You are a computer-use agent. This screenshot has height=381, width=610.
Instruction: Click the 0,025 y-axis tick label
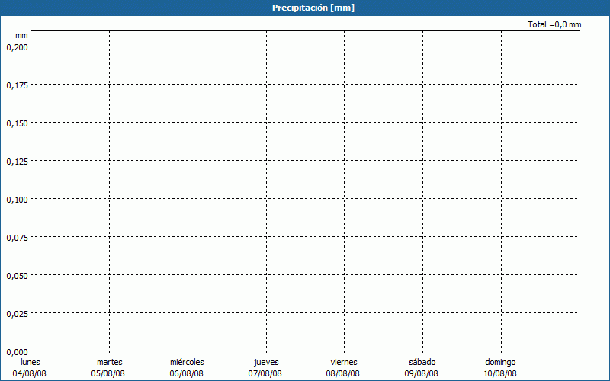17,313
